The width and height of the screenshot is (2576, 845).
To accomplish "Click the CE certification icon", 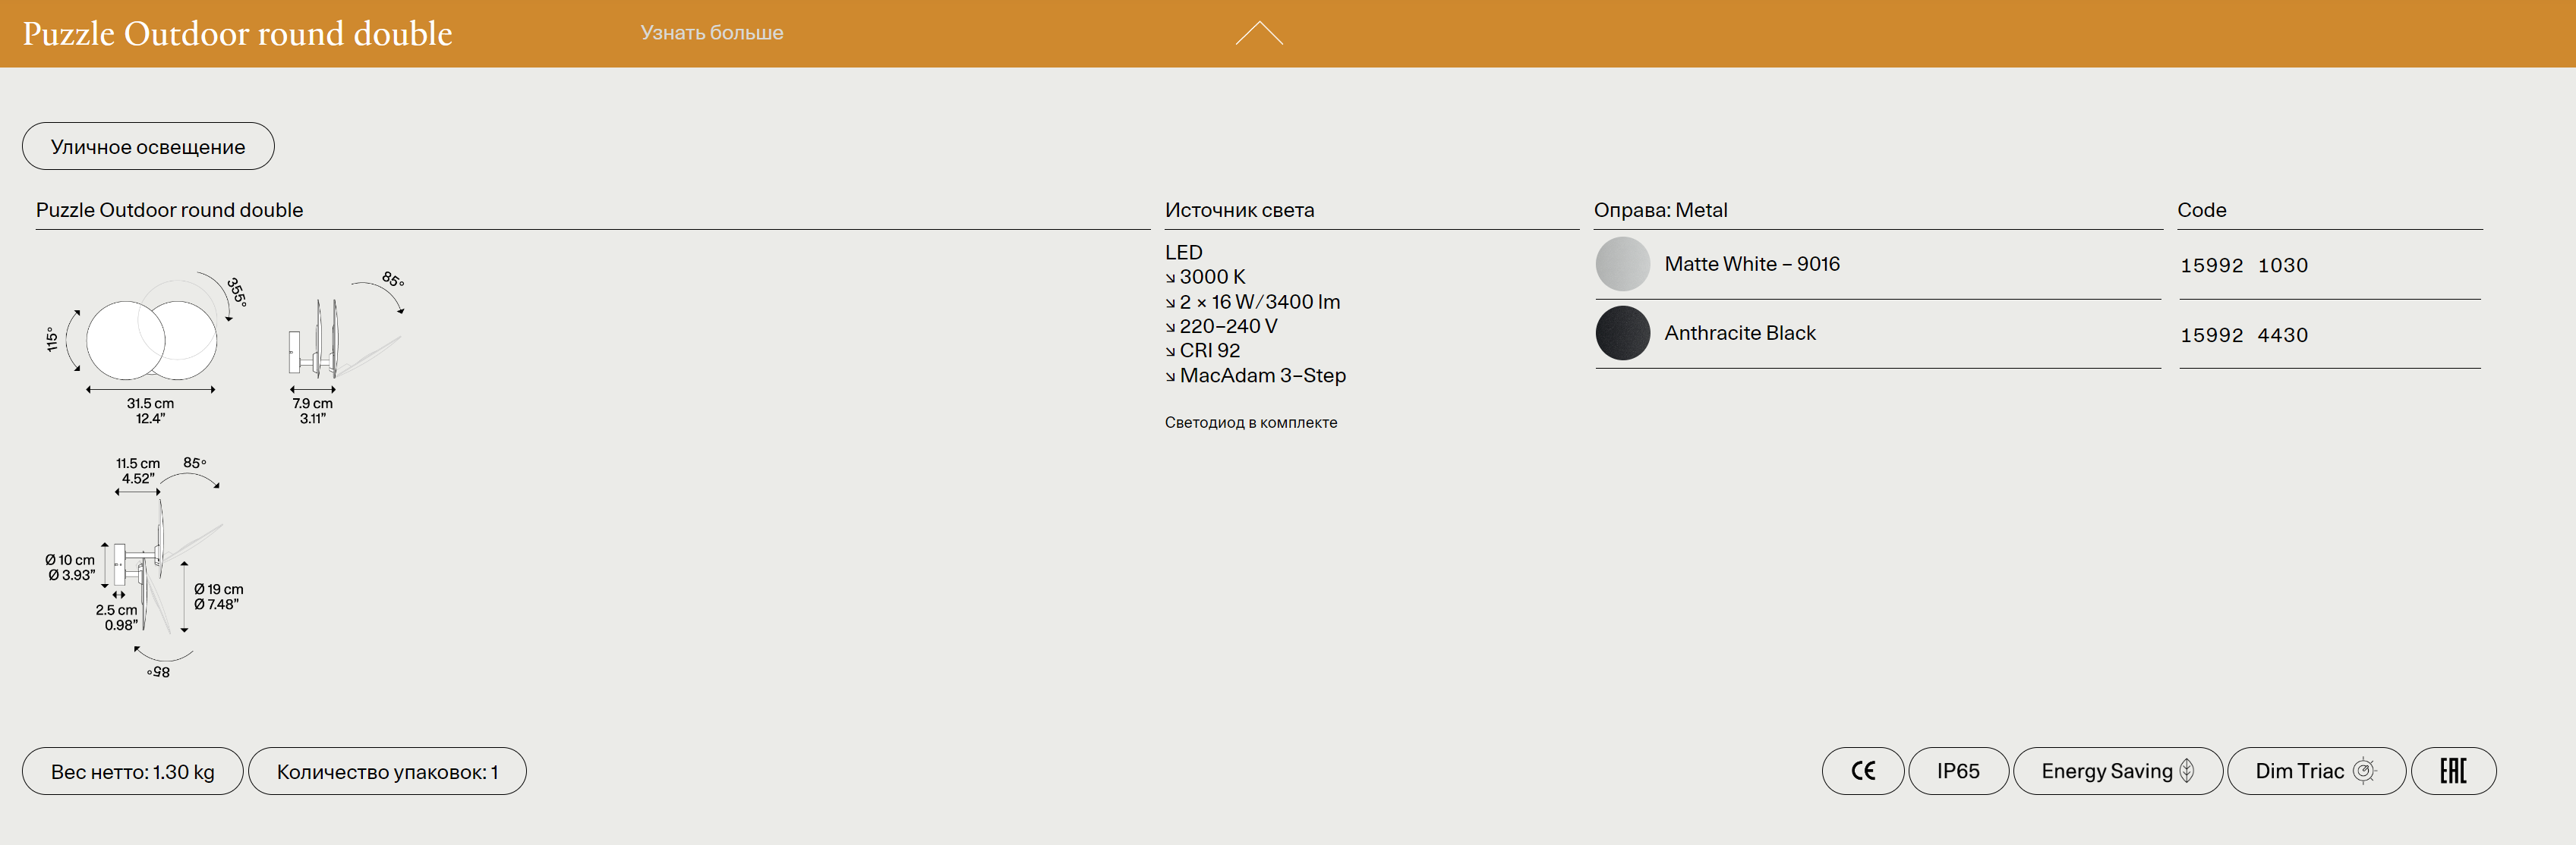I will [1862, 771].
